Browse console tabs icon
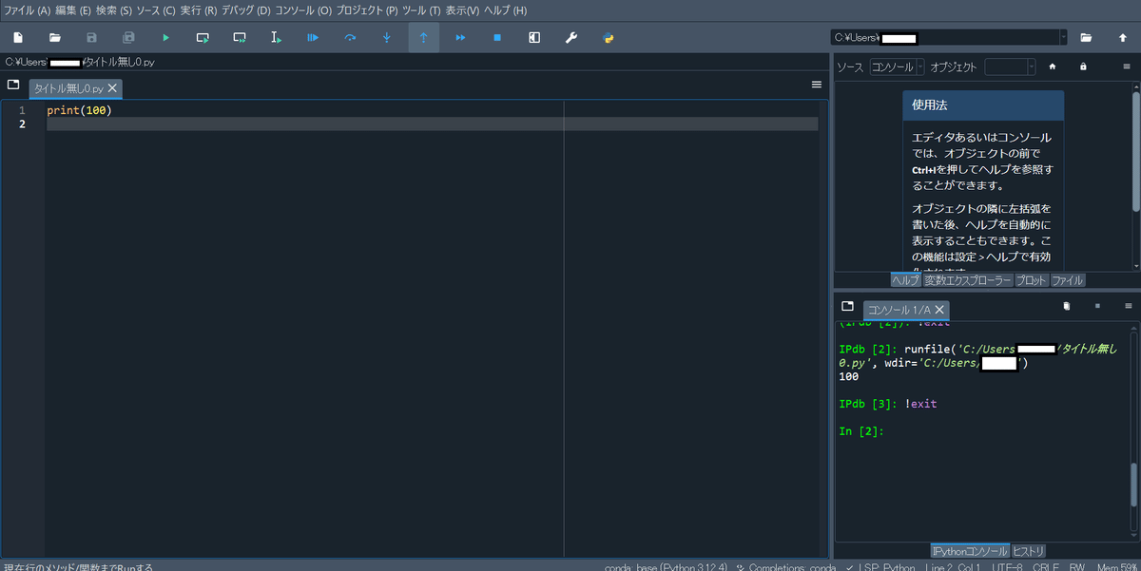This screenshot has width=1141, height=571. pos(847,306)
